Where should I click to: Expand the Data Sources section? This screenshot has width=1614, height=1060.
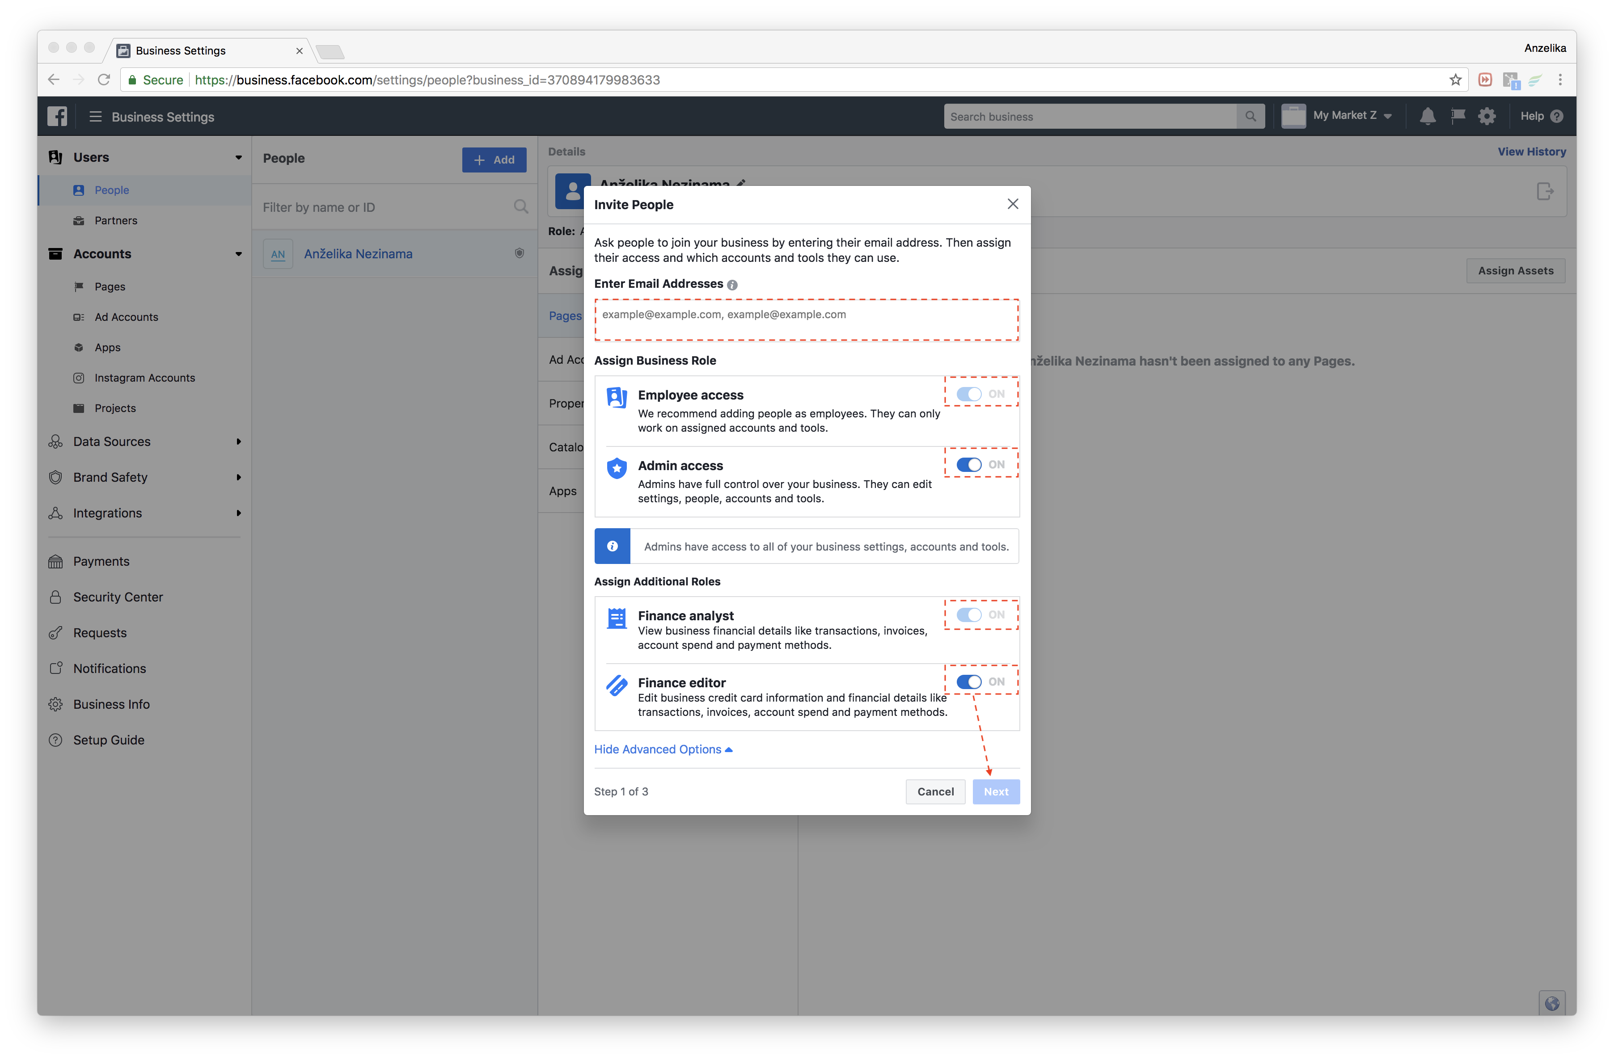point(238,442)
